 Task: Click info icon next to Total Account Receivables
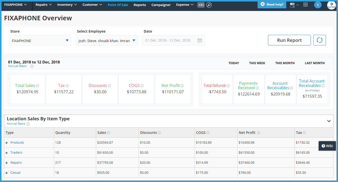pos(323,86)
